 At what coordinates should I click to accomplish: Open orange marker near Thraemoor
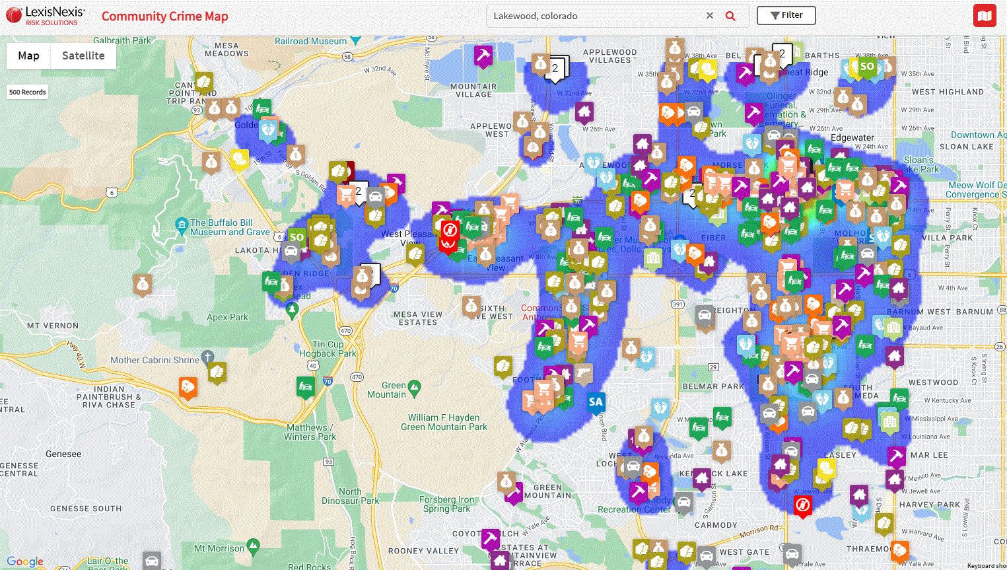click(x=899, y=552)
